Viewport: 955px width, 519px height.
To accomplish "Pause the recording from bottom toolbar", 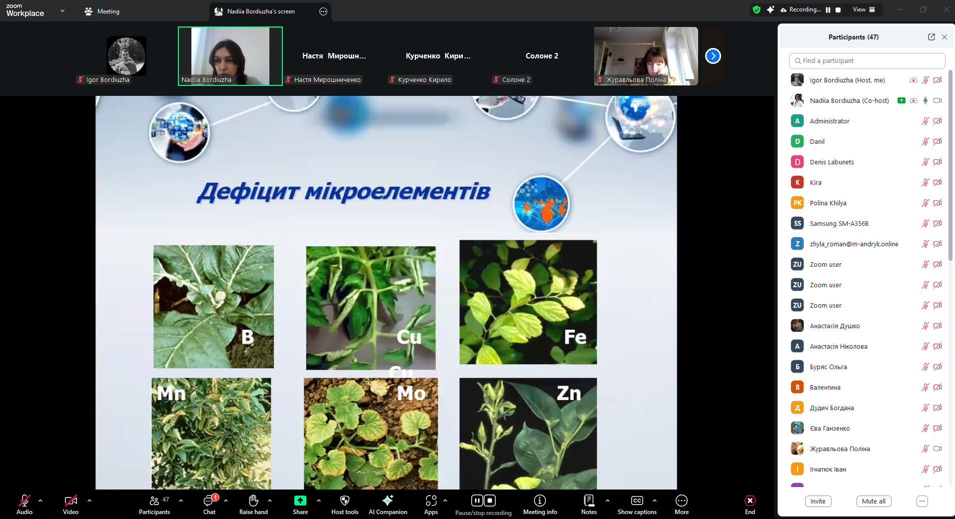I will tap(477, 501).
